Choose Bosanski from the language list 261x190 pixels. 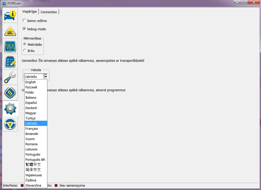click(36, 134)
